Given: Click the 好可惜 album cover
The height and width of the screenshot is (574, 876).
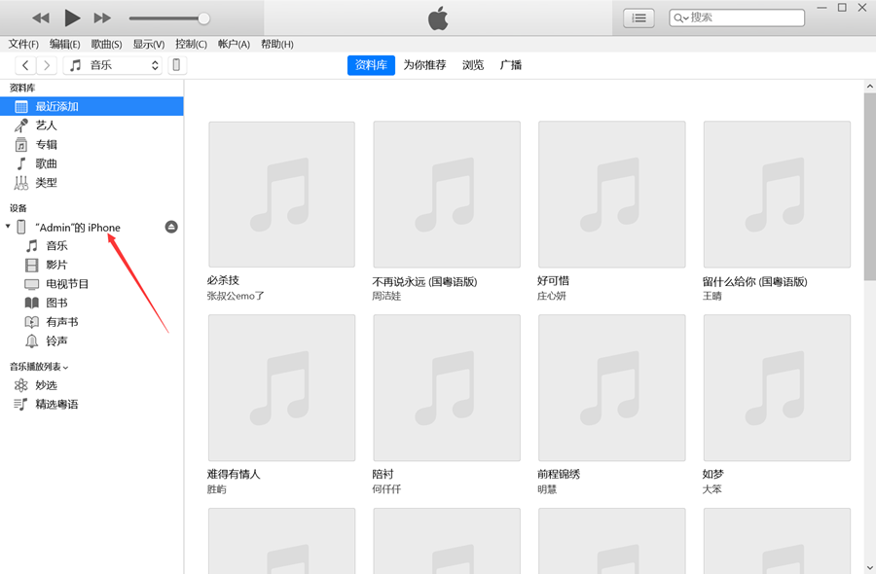Looking at the screenshot, I should coord(612,195).
